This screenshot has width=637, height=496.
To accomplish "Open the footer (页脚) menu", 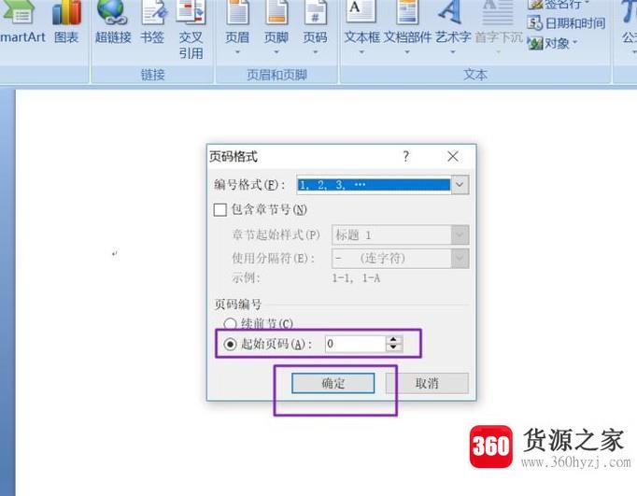I will pos(276,28).
